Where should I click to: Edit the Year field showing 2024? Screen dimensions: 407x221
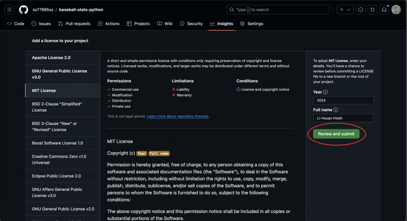pos(343,101)
